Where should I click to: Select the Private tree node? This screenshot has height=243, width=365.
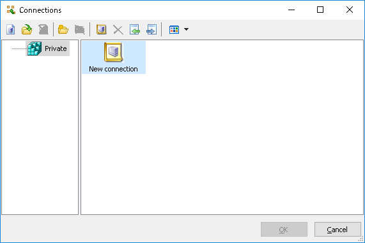pyautogui.click(x=48, y=48)
